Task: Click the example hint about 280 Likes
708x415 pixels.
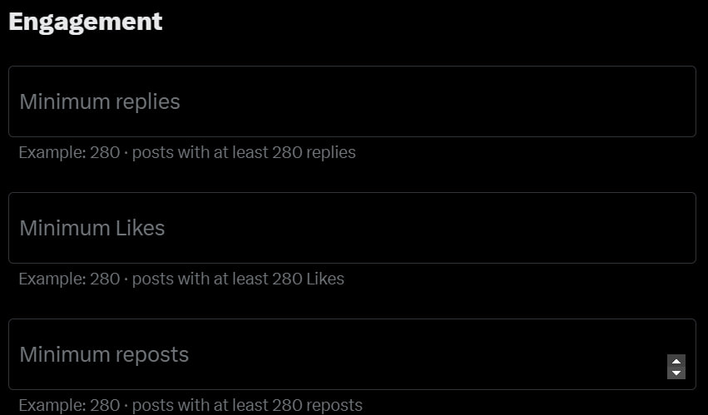Action: [181, 279]
